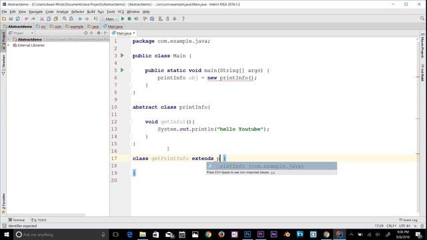This screenshot has height=240, width=427.
Task: Click Run with Coverage icon
Action: point(136,19)
